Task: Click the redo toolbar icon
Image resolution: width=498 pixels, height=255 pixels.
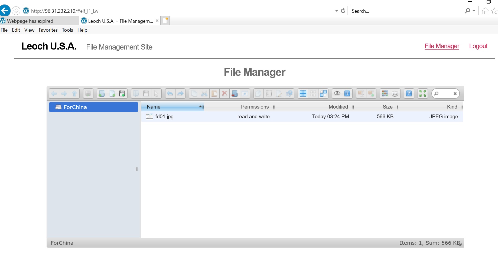Action: (x=180, y=94)
